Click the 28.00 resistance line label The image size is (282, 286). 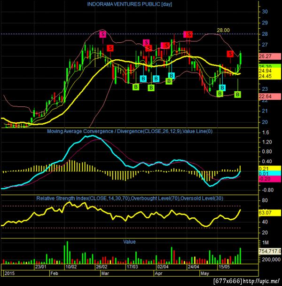[223, 30]
